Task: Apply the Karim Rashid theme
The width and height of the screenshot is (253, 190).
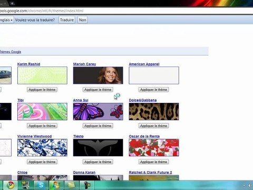Action: 42,90
